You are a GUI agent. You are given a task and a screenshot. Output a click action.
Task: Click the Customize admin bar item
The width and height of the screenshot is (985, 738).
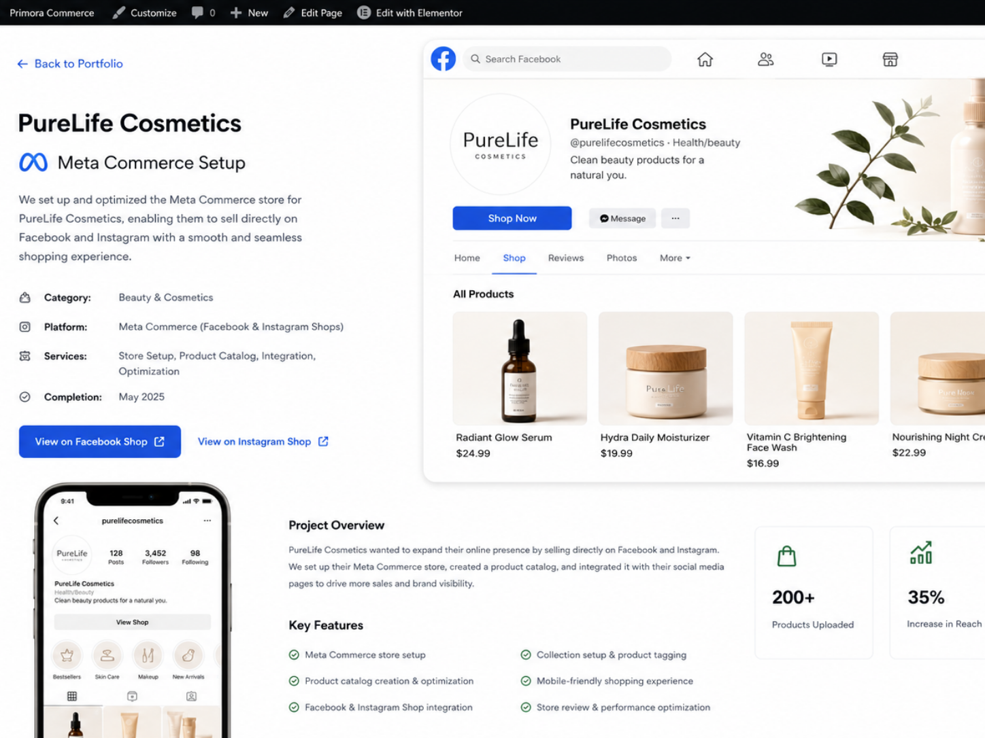pos(144,12)
